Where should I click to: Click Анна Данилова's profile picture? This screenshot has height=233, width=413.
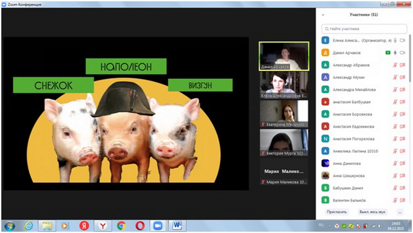point(325,163)
